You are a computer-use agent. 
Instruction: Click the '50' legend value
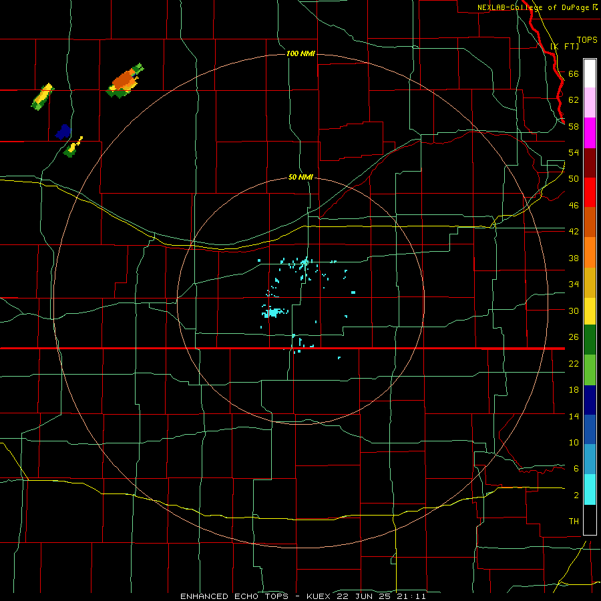coord(574,178)
